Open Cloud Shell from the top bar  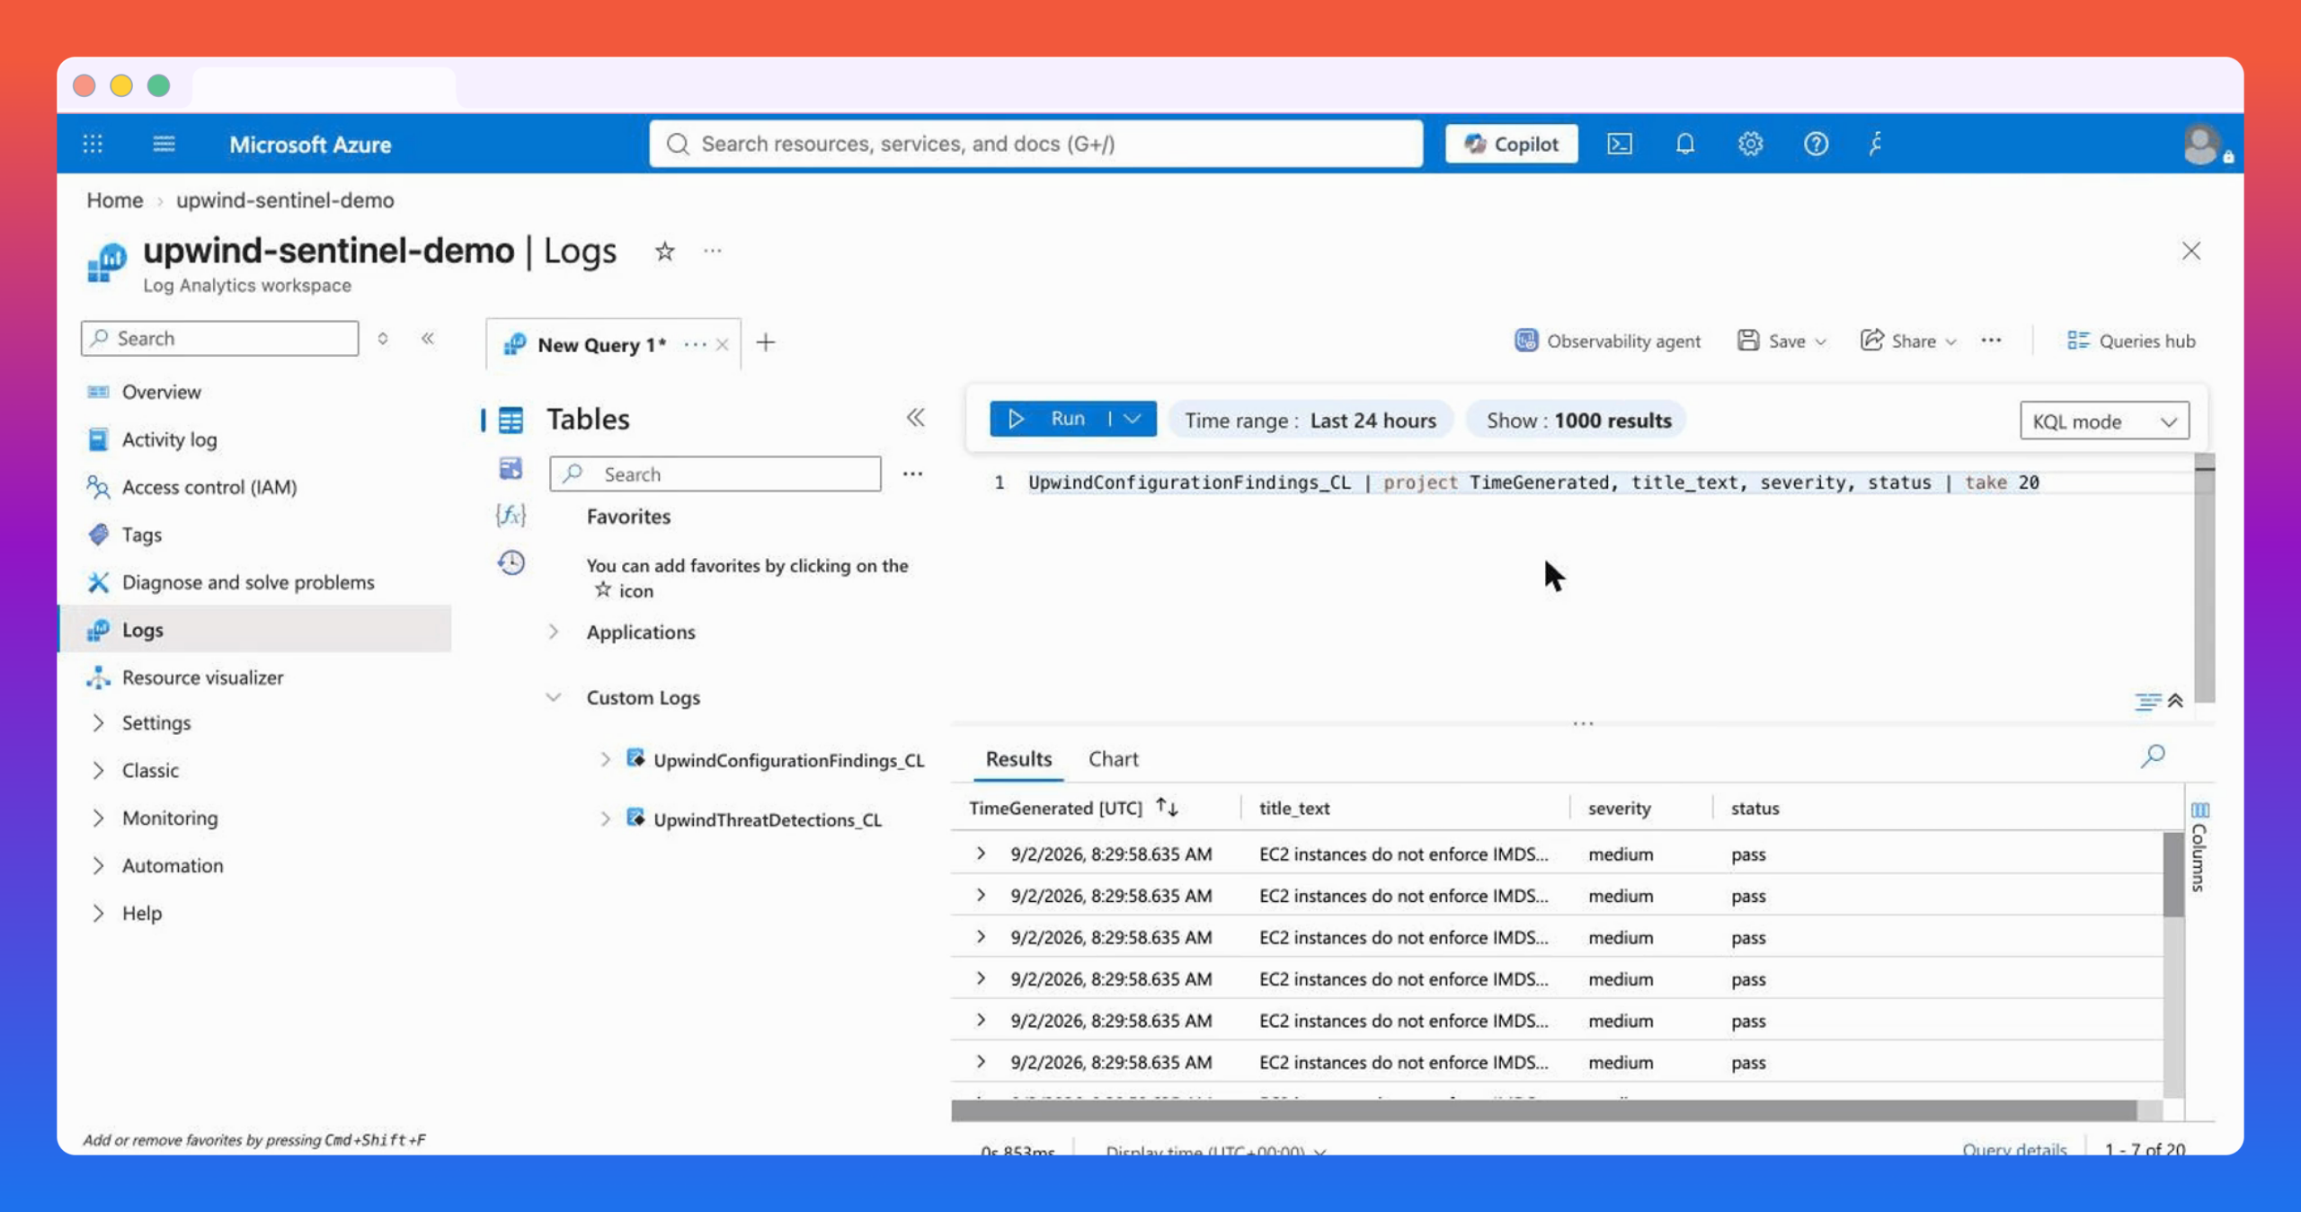[1620, 144]
